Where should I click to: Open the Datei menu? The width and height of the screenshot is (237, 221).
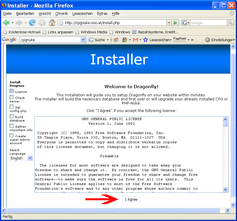pos(7,14)
